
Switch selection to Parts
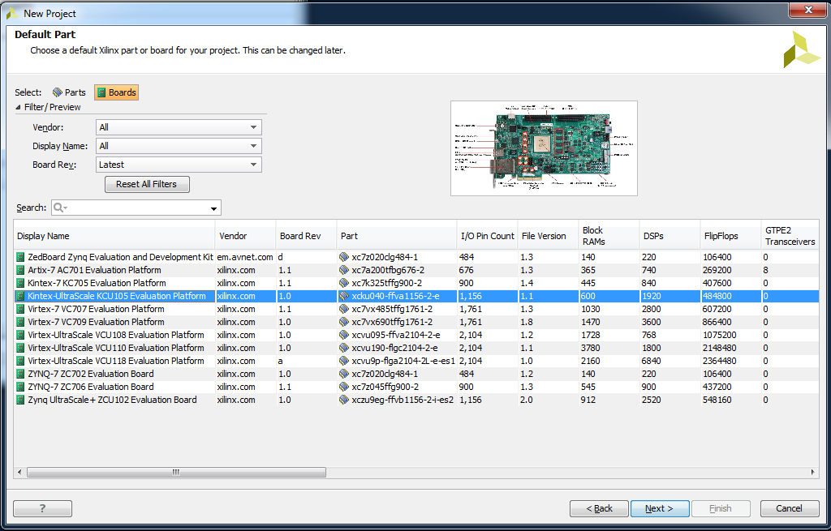click(69, 92)
